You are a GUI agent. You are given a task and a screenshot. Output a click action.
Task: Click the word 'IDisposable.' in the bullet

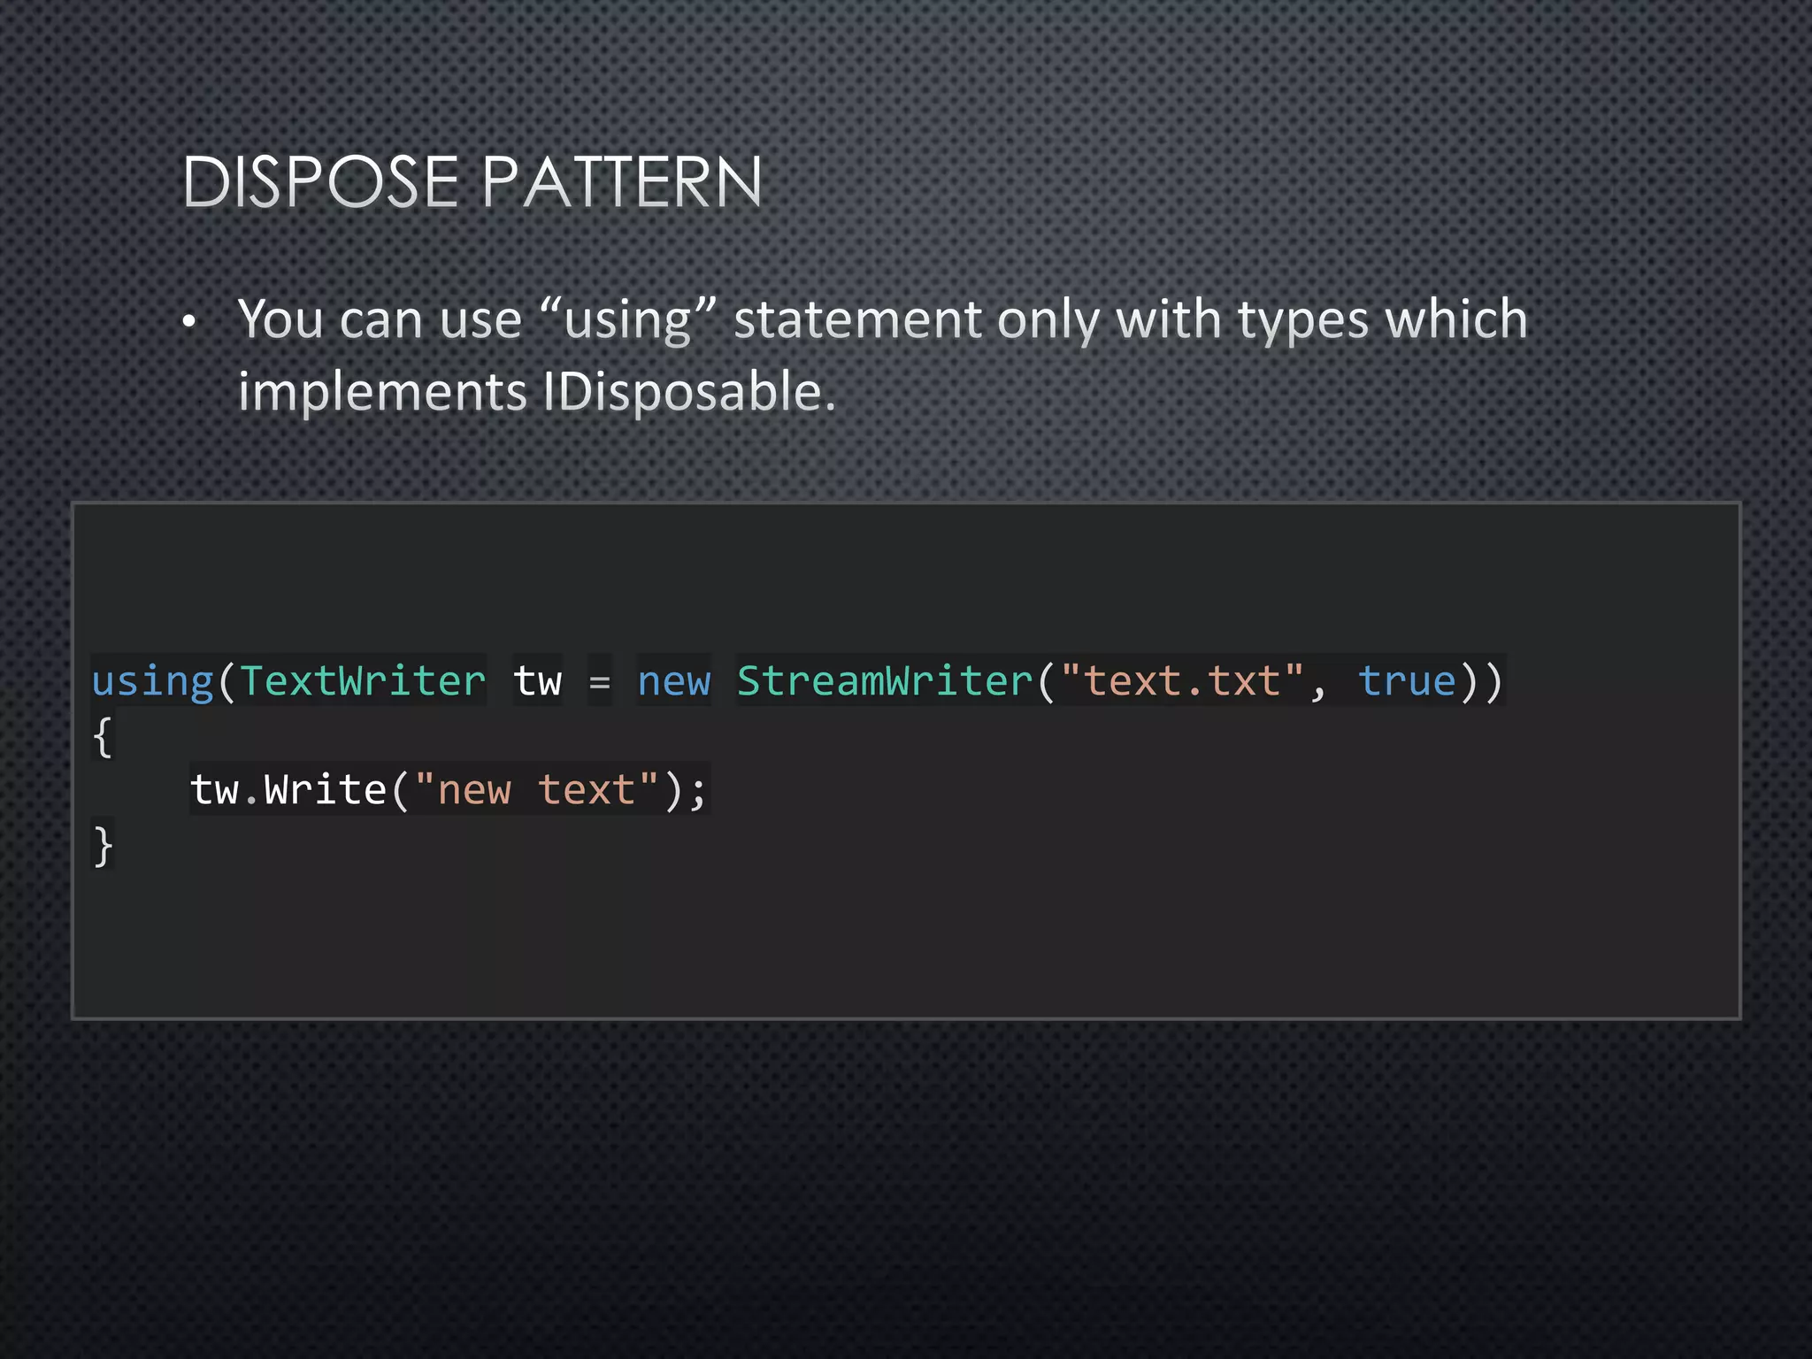[x=689, y=392]
